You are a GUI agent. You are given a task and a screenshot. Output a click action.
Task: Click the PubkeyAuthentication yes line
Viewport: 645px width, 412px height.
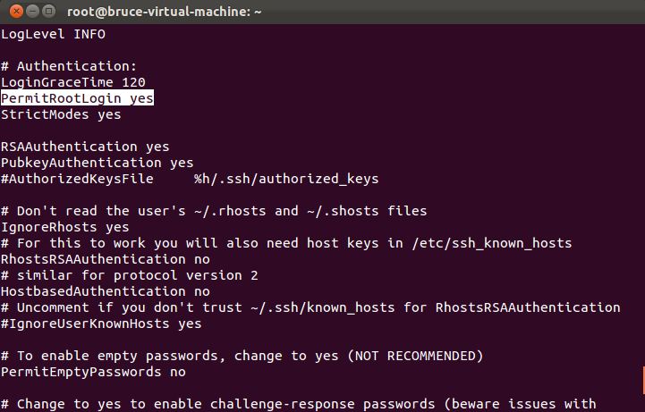[x=98, y=163]
